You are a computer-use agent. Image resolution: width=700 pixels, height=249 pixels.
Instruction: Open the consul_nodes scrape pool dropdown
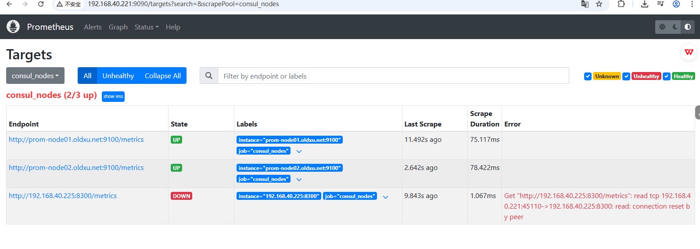pos(35,76)
